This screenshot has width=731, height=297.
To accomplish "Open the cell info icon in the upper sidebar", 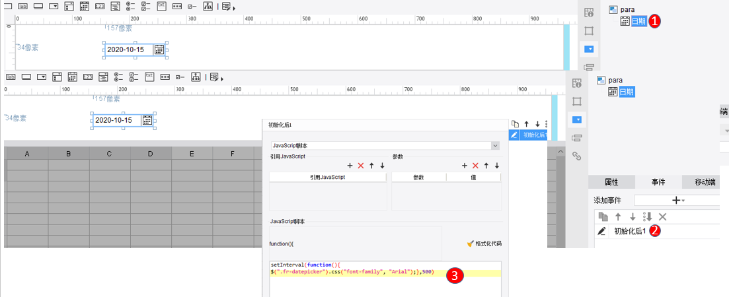I will pyautogui.click(x=589, y=13).
